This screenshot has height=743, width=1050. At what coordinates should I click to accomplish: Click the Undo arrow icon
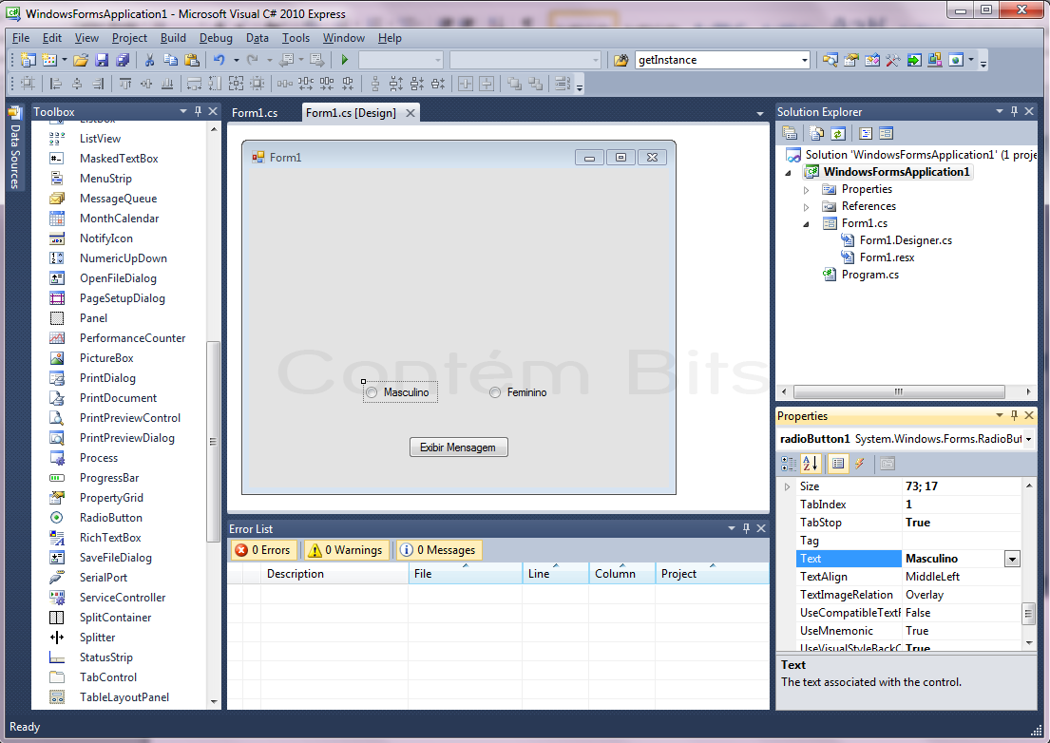(219, 60)
